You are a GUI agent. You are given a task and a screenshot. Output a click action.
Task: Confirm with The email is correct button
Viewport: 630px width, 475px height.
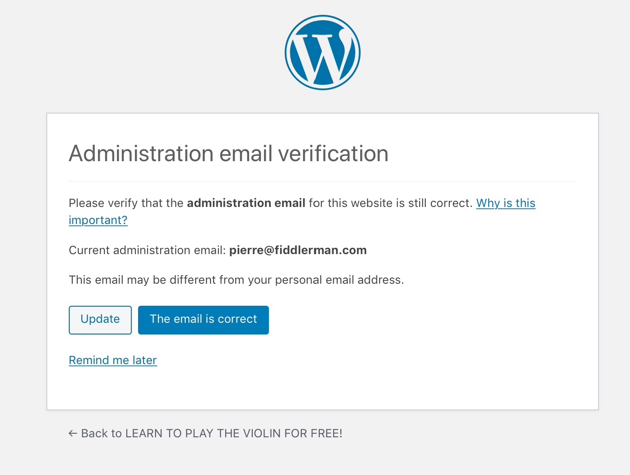click(203, 320)
